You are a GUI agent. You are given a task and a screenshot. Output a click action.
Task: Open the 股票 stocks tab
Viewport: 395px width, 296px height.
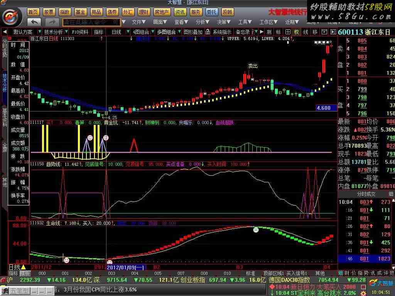[49, 12]
